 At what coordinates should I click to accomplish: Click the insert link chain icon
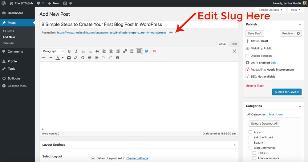125,51
